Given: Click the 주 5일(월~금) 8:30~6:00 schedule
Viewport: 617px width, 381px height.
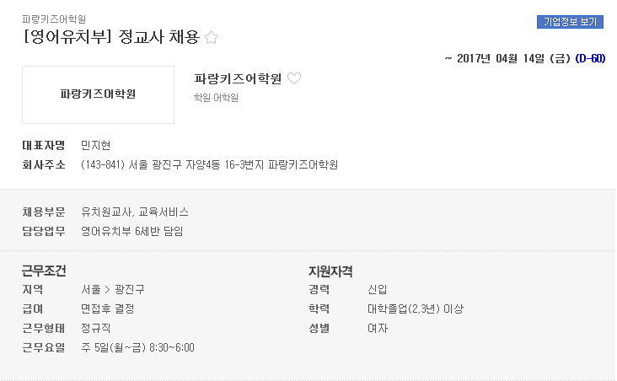Looking at the screenshot, I should [137, 347].
